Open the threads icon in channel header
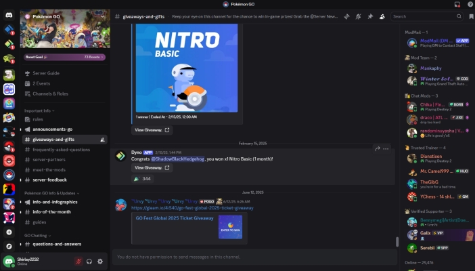The image size is (475, 271). (346, 17)
